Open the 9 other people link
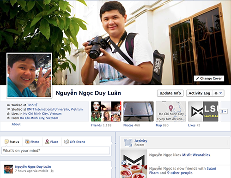Viewport: 231px width, 178px height. [180, 173]
